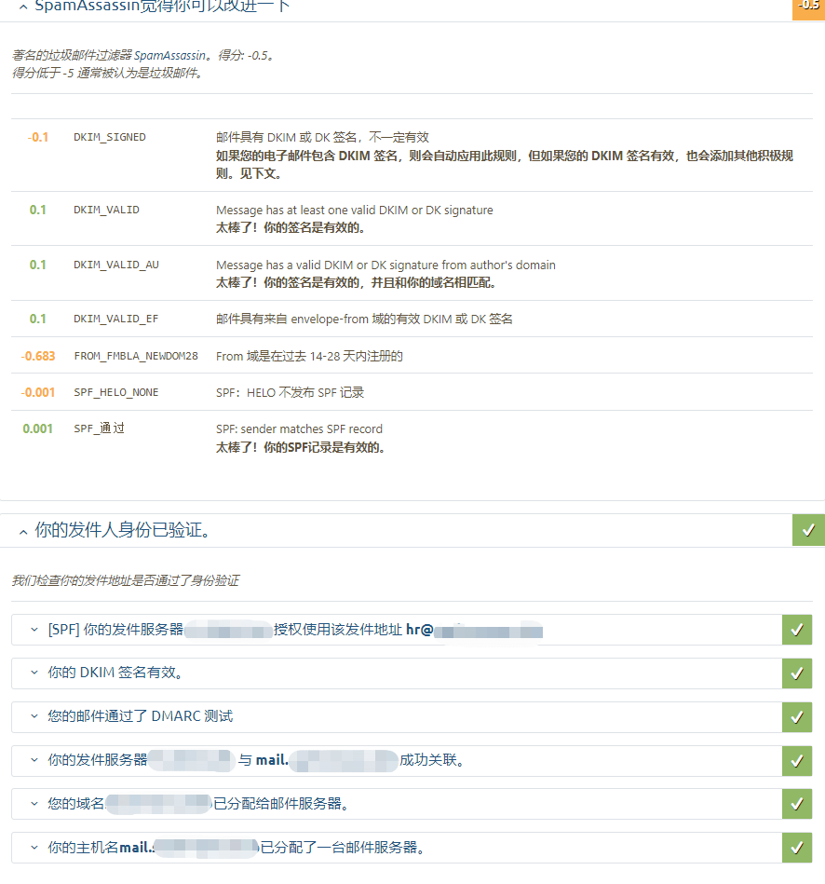Click the -0.1 DKIM_SIGNED score value
Screen dimensions: 825x884
(x=38, y=137)
